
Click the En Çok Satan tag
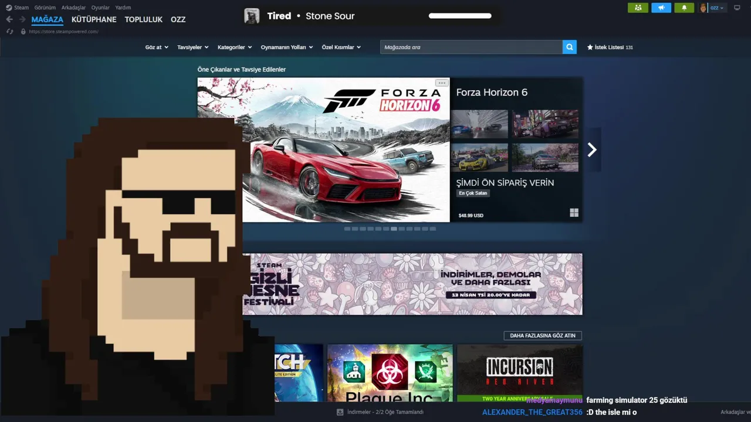(473, 193)
